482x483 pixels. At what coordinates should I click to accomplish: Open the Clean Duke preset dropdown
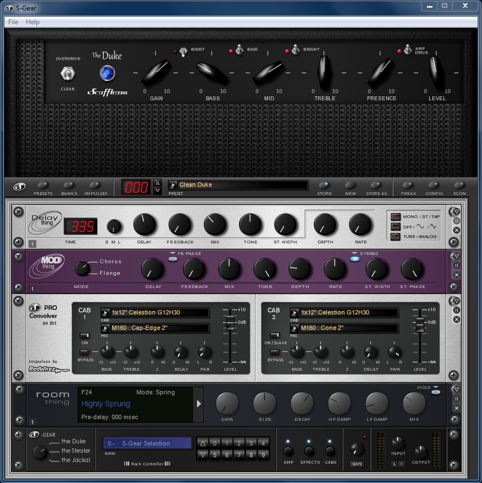173,185
